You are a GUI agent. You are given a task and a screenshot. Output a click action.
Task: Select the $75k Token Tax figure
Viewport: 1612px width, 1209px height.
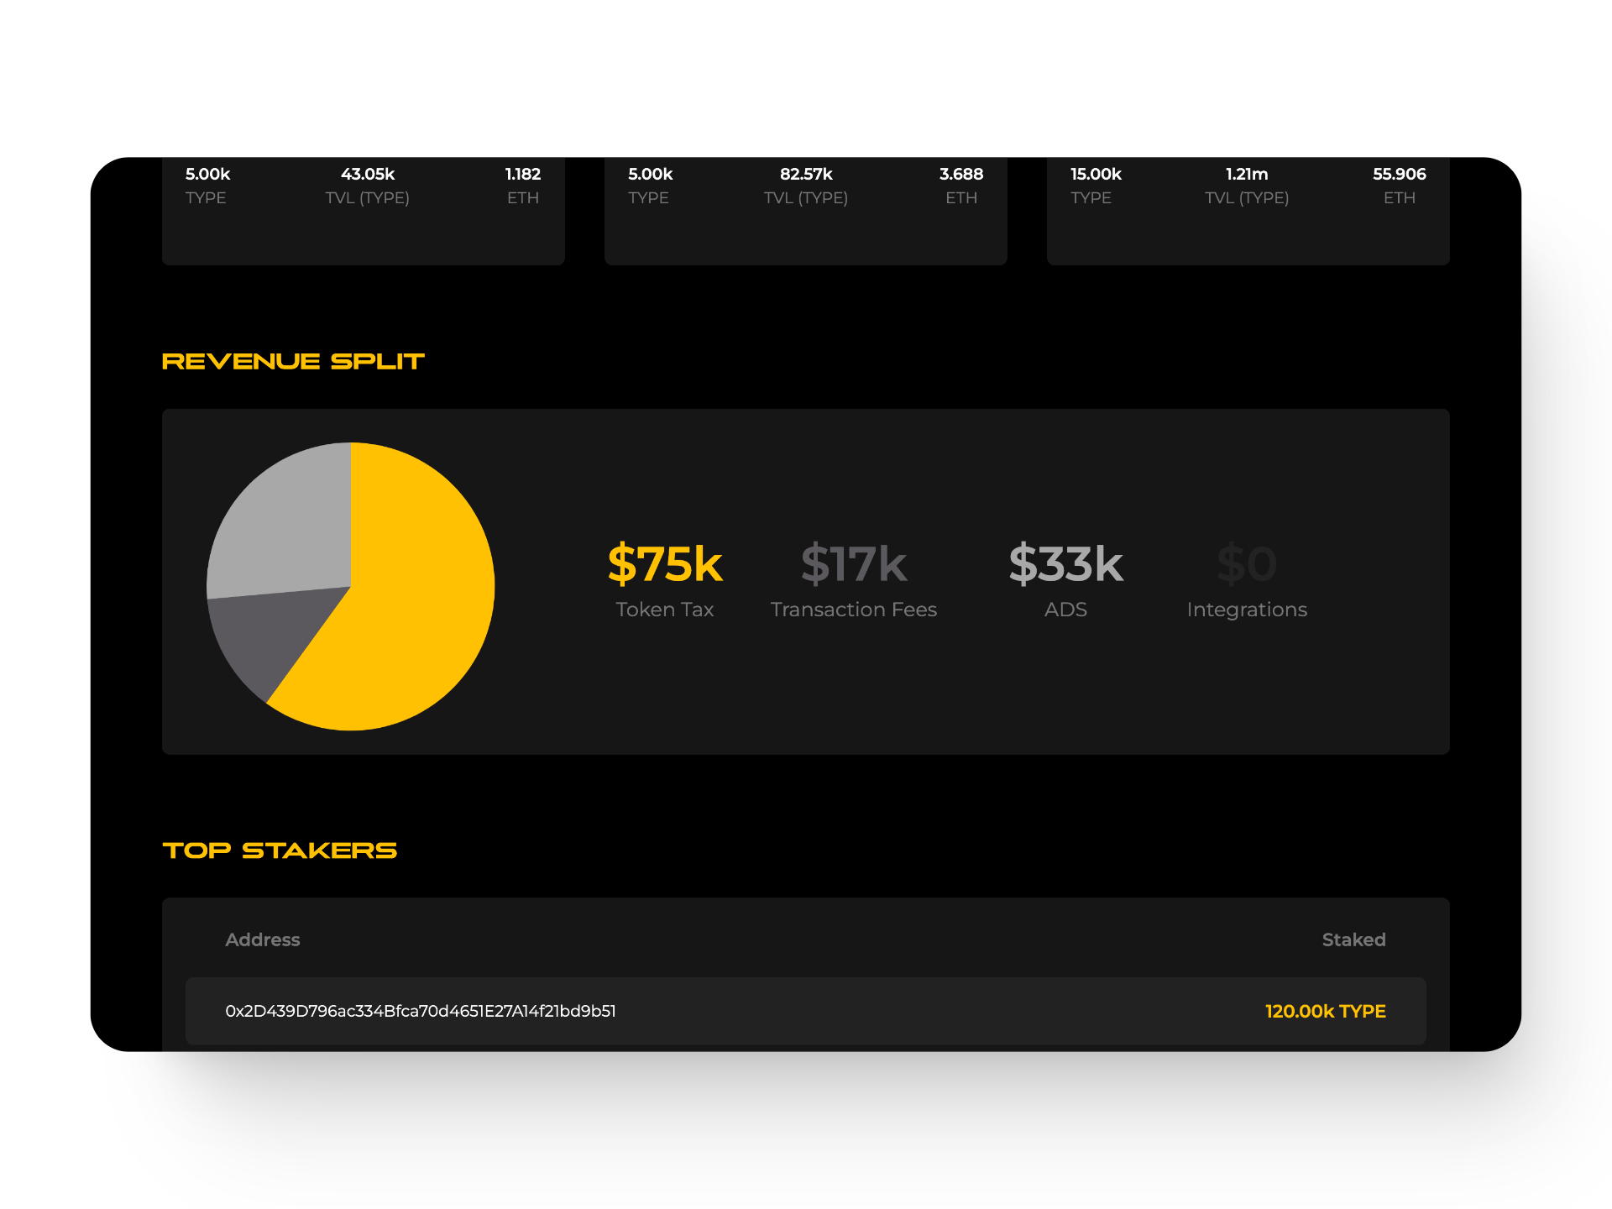pyautogui.click(x=664, y=564)
